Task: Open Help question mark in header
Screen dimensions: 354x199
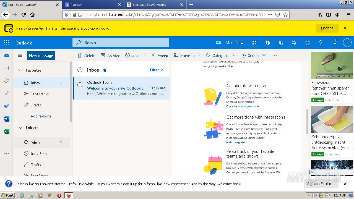Action: click(321, 43)
